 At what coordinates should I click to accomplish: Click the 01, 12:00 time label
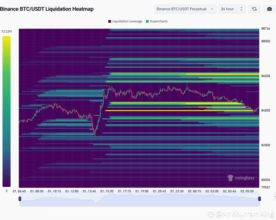[72, 191]
